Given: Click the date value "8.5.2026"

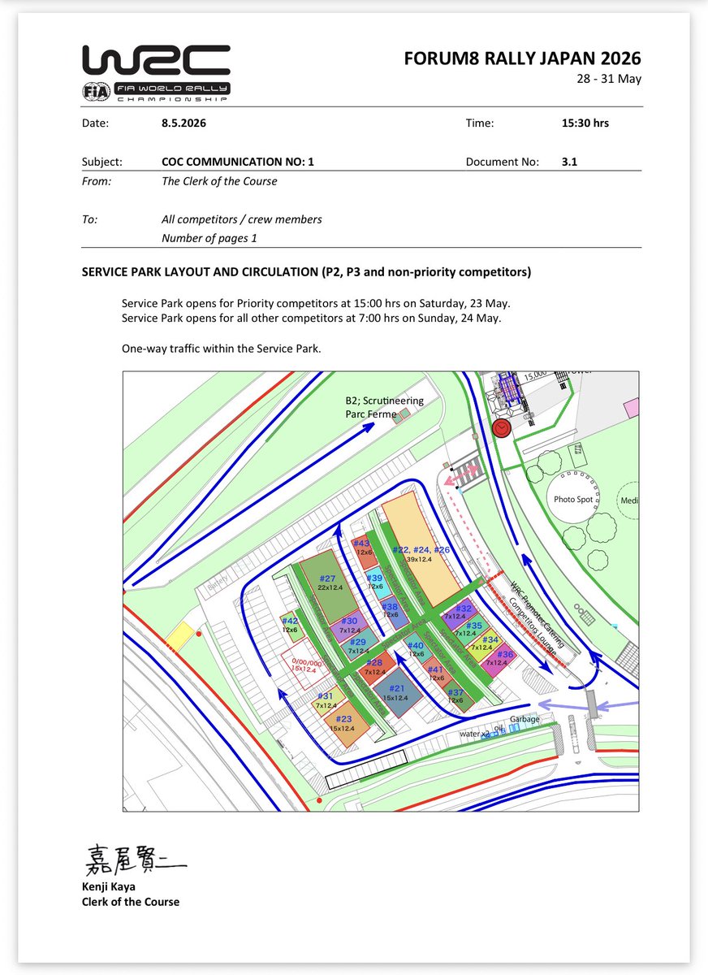Looking at the screenshot, I should tap(184, 123).
